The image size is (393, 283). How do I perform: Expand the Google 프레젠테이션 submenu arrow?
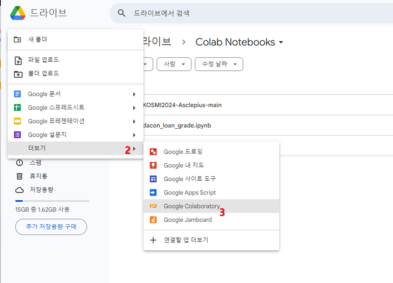click(x=134, y=122)
